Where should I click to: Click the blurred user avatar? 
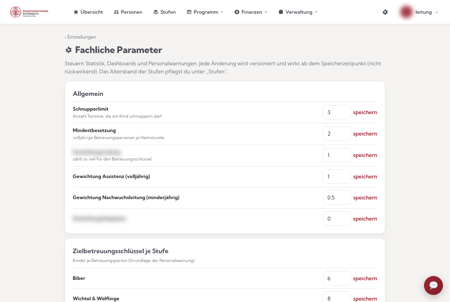pyautogui.click(x=406, y=12)
